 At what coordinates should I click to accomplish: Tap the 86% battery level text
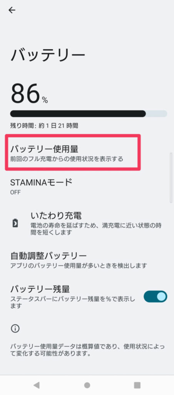(29, 93)
